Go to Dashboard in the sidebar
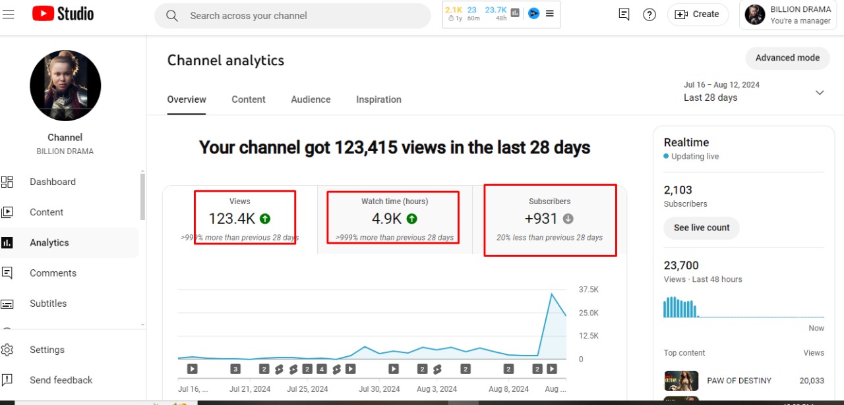The width and height of the screenshot is (844, 405). point(53,182)
